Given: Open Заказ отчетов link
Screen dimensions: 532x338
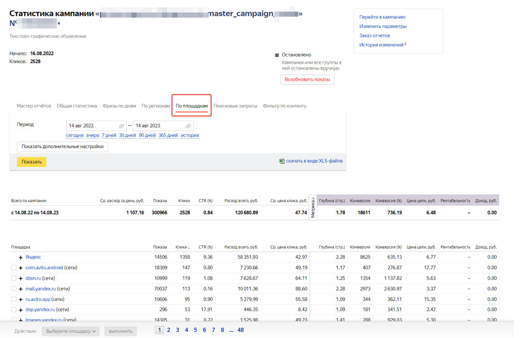Looking at the screenshot, I should click(375, 35).
